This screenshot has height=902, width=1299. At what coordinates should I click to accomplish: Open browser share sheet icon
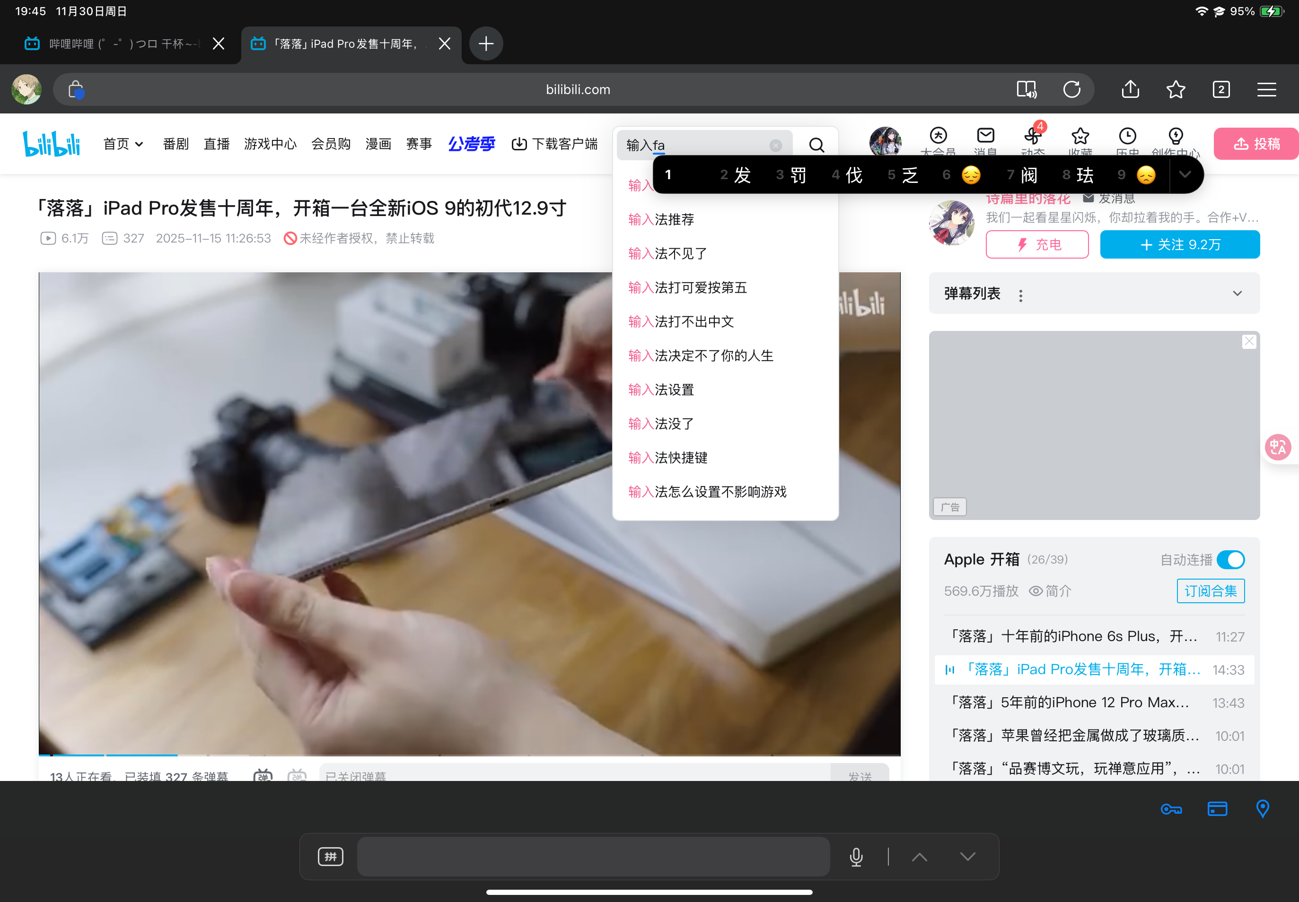1130,89
